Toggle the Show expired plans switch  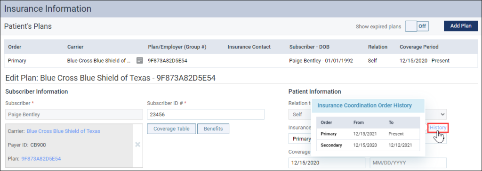[x=417, y=26]
